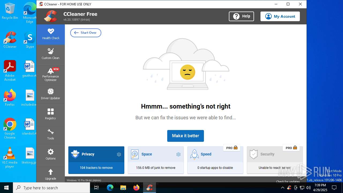Open the Windows Start menu
Screen dimensions: 343x193
(x=6, y=188)
